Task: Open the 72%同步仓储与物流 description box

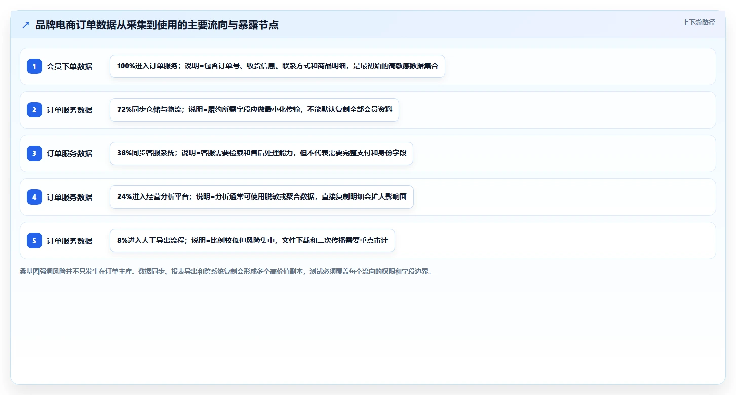Action: coord(254,110)
